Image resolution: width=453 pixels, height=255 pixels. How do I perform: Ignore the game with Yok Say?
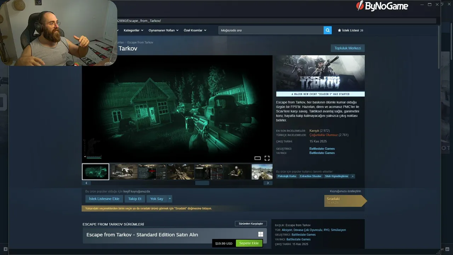coord(157,199)
